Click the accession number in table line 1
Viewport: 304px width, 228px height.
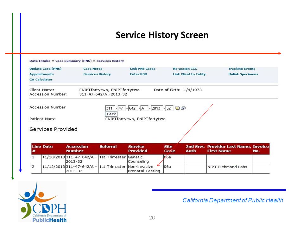coord(81,159)
